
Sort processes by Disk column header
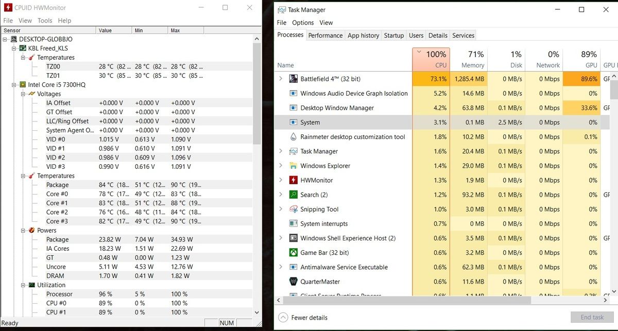tap(506, 60)
